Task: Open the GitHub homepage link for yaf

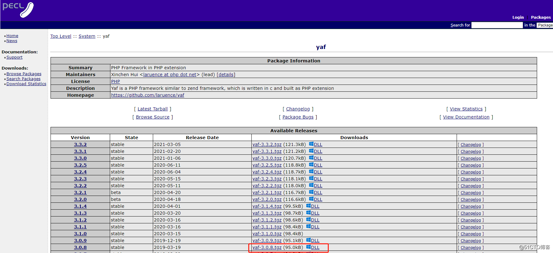Action: pos(148,95)
